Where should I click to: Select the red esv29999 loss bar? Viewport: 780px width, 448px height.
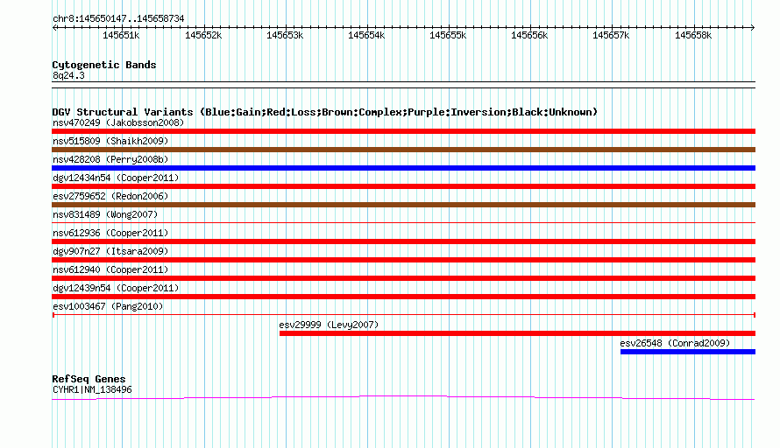click(x=517, y=333)
